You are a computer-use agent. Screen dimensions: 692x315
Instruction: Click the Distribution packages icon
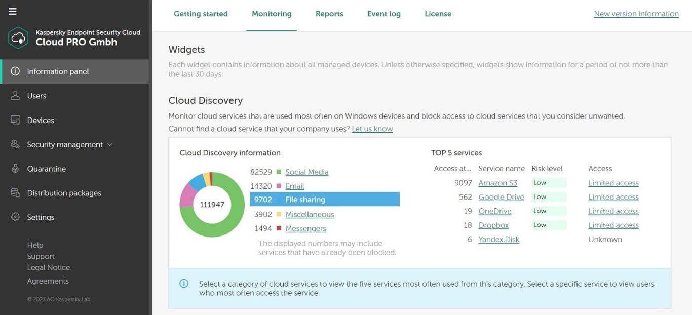[x=15, y=193]
